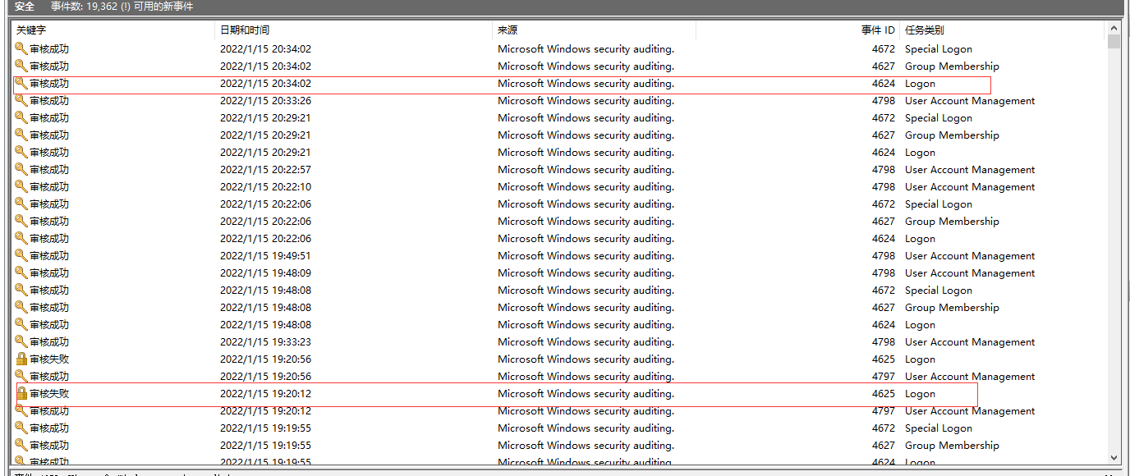This screenshot has height=476, width=1130.
Task: Click key icon of 20:29:21 event 4624 row
Action: 21,152
